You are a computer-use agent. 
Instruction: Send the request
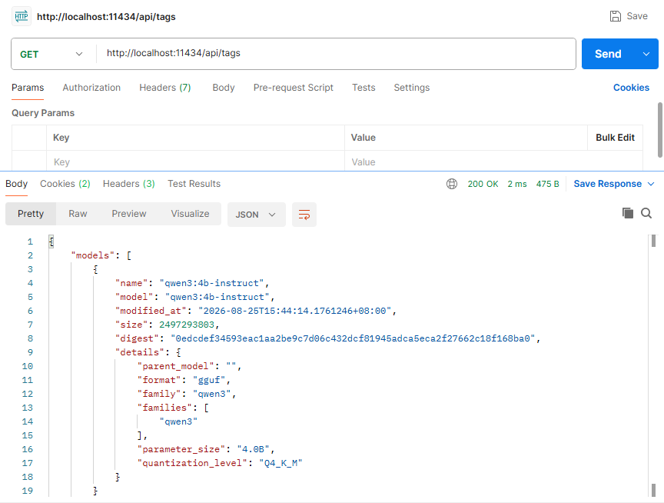(608, 54)
